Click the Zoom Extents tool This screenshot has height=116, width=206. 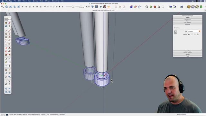tap(6, 77)
